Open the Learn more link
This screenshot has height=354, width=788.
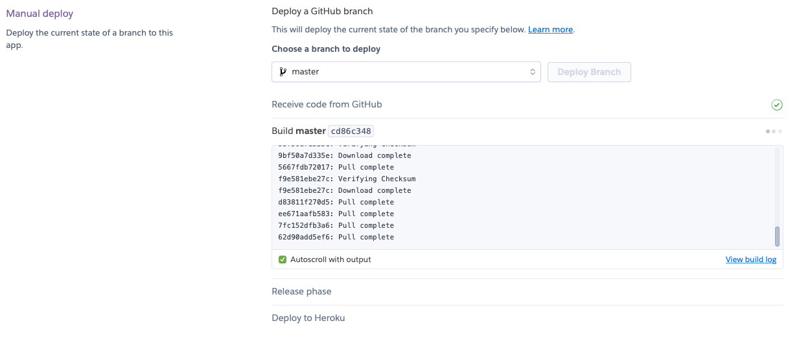(550, 29)
